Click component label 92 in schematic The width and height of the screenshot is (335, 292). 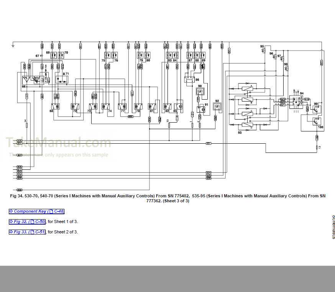click(217, 101)
